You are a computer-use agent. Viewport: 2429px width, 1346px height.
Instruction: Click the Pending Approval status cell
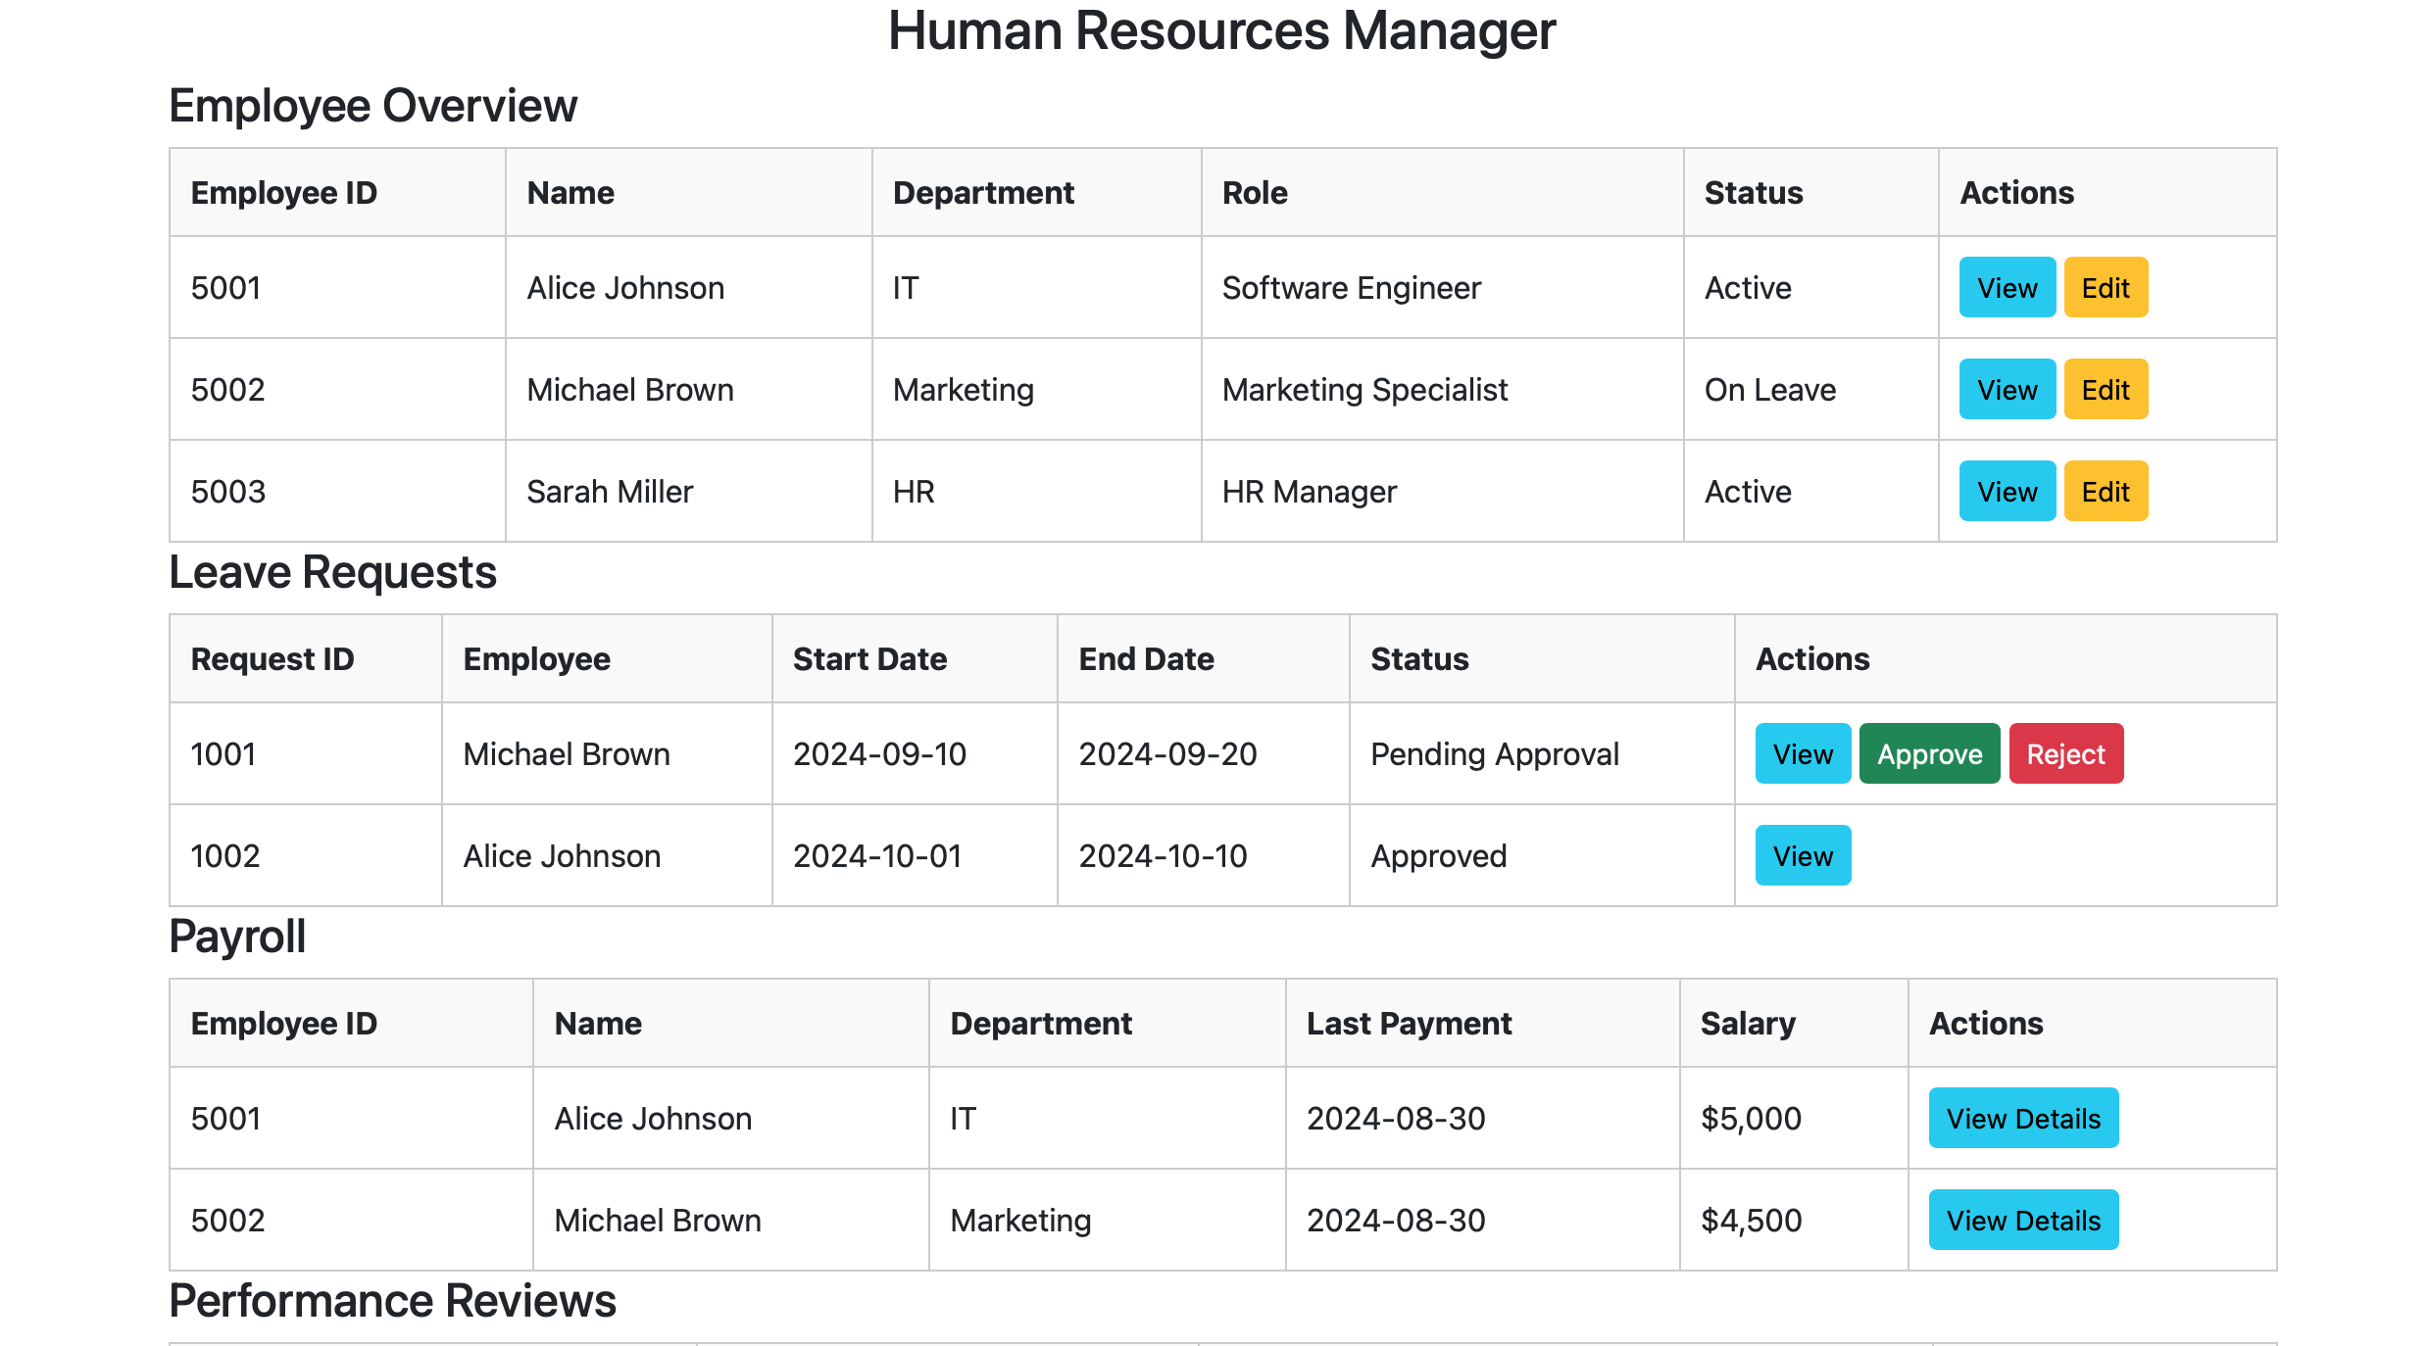click(1494, 754)
